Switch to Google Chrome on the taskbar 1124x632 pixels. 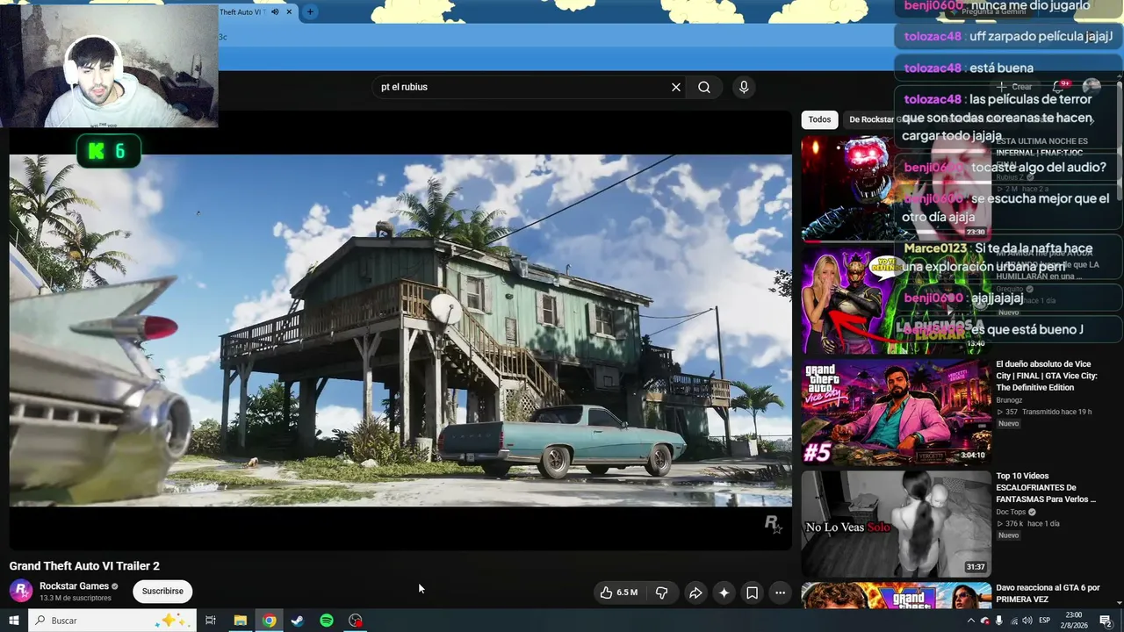(x=269, y=621)
